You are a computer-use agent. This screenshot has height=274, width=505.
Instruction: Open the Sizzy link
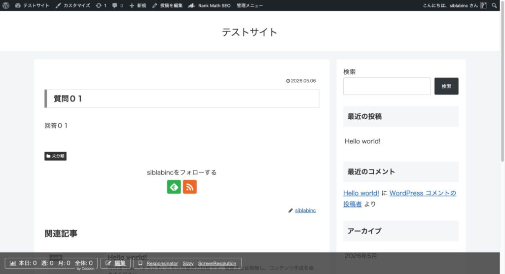coord(188,263)
